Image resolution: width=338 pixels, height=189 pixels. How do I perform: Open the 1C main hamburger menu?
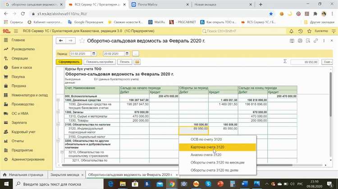point(16,31)
